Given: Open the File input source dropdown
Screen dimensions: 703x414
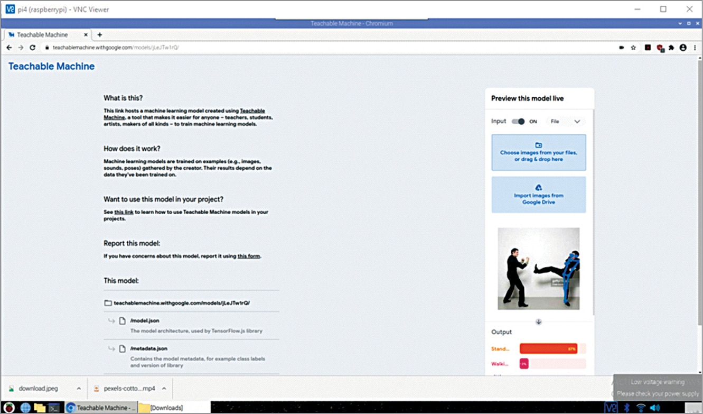Looking at the screenshot, I should 565,121.
